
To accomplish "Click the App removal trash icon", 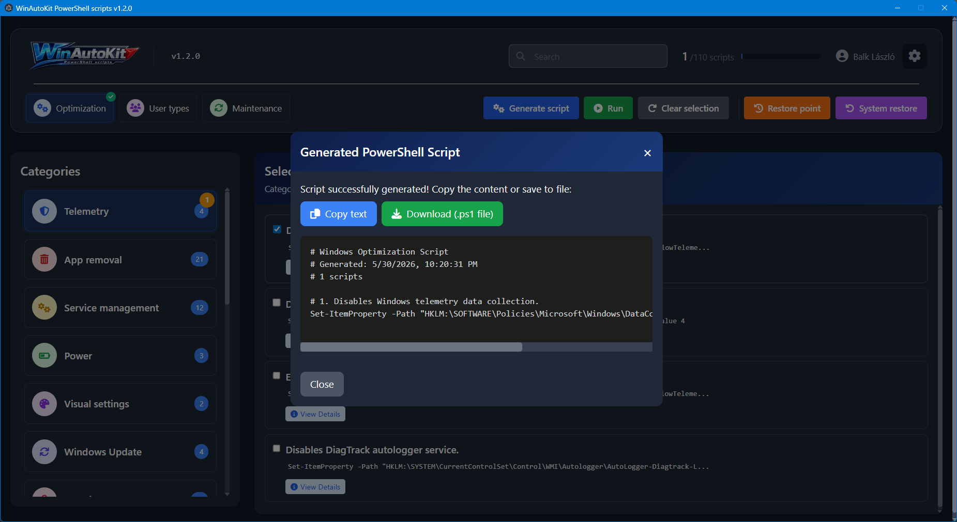I will [44, 259].
